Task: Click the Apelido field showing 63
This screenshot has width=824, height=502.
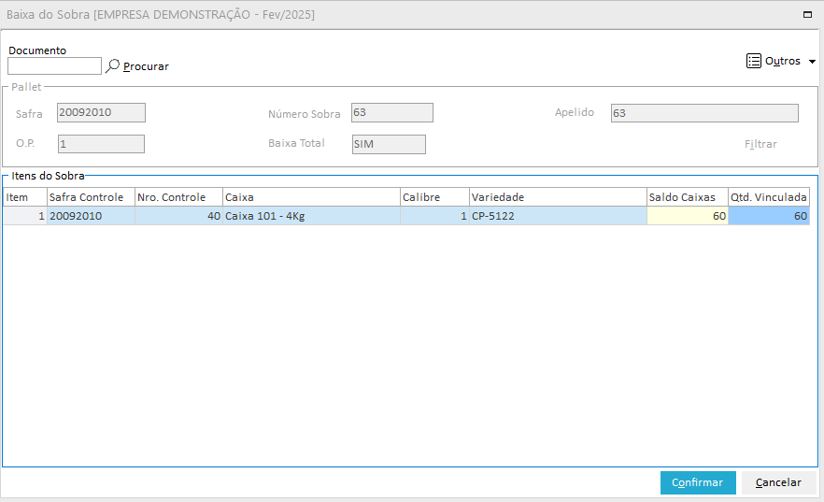Action: tap(704, 113)
